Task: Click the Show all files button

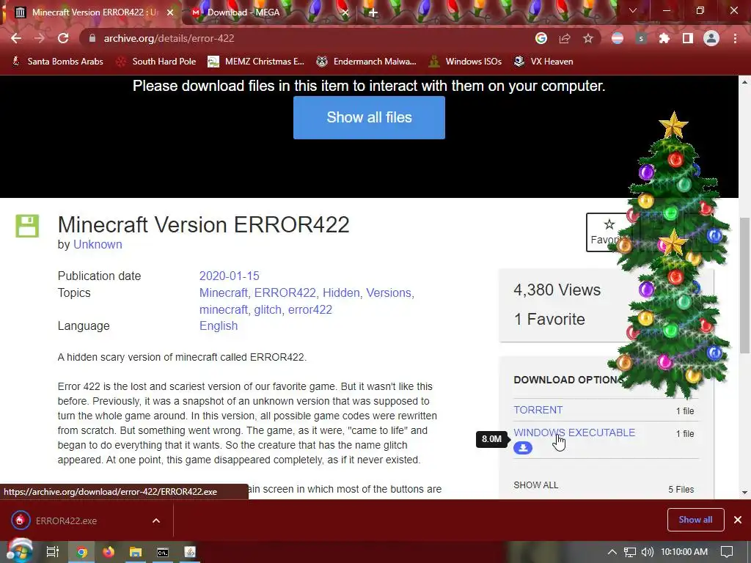Action: click(370, 117)
